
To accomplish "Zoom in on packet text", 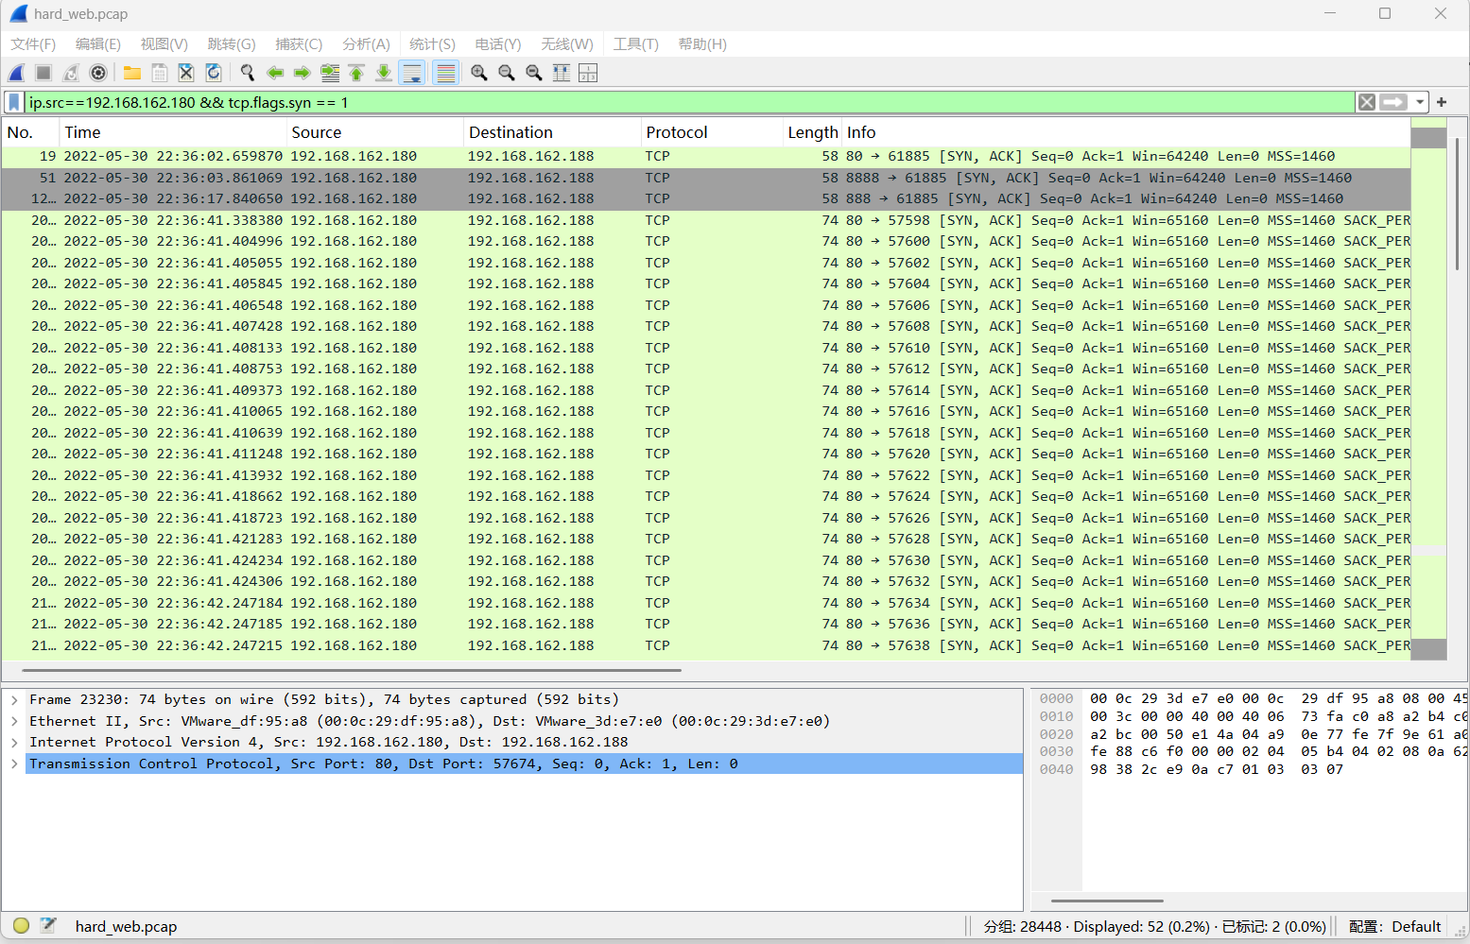I will pos(479,73).
